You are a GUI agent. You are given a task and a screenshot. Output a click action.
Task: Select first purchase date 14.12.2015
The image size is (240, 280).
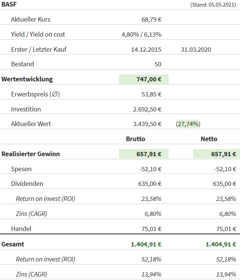(146, 49)
